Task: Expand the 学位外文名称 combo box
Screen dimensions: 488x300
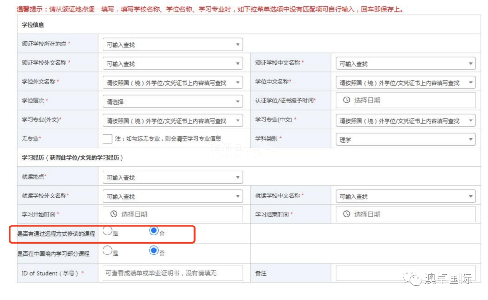Action: 173,83
